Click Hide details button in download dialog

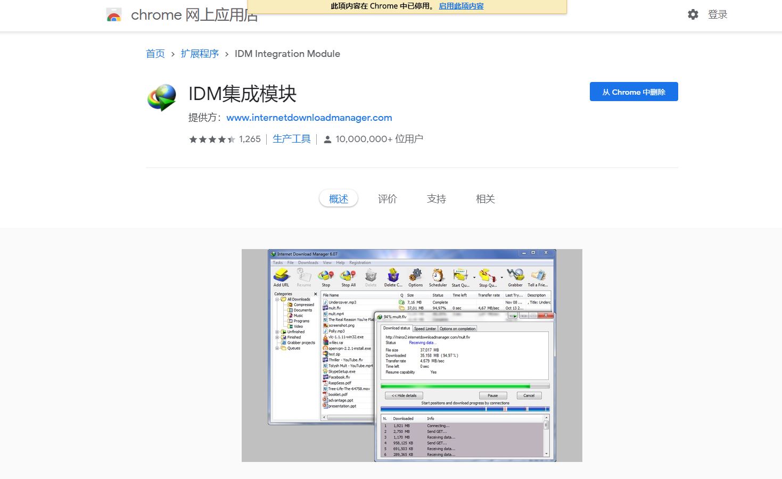pyautogui.click(x=404, y=395)
